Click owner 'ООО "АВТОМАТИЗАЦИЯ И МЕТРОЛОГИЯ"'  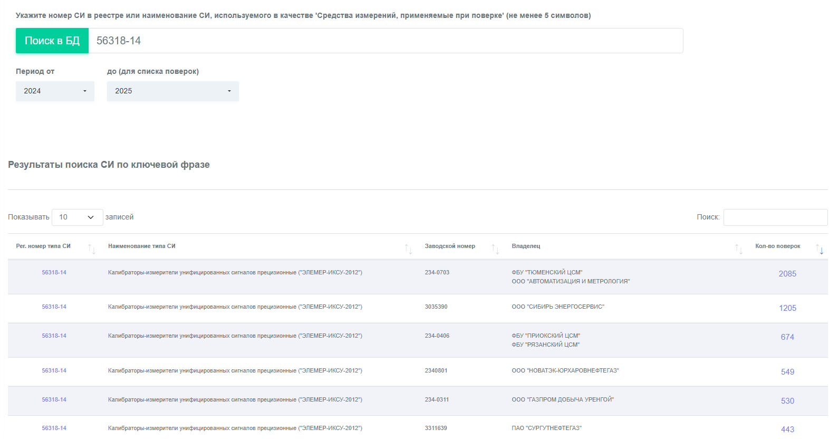(x=571, y=282)
